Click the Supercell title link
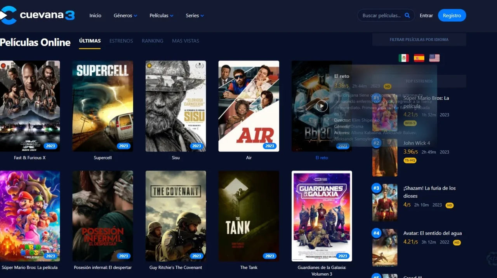Image resolution: width=497 pixels, height=278 pixels. pos(103,158)
